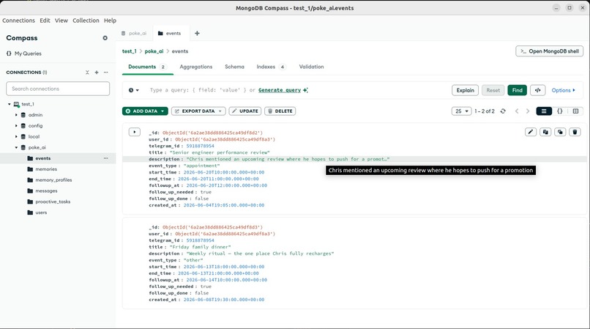Open Edit menu

click(x=45, y=21)
